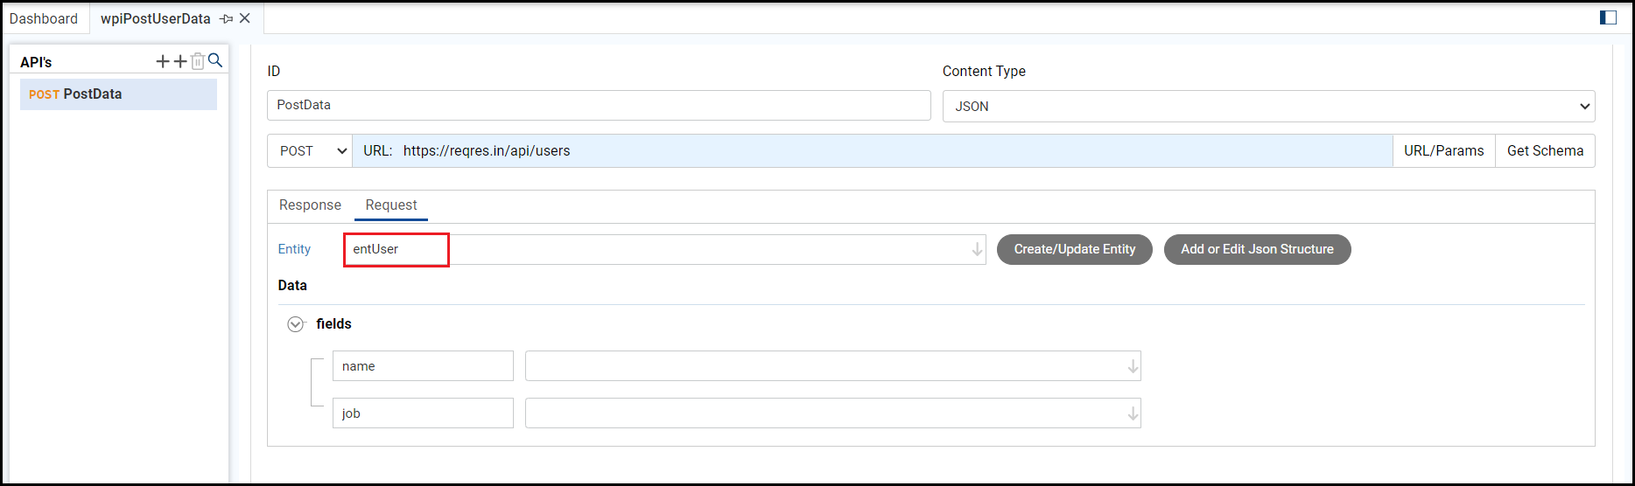Pin the wpiPostUserData tab
The height and width of the screenshot is (486, 1635).
pyautogui.click(x=226, y=18)
